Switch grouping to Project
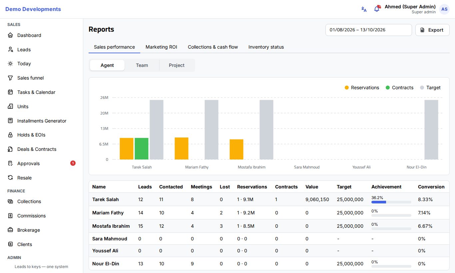 click(x=177, y=65)
